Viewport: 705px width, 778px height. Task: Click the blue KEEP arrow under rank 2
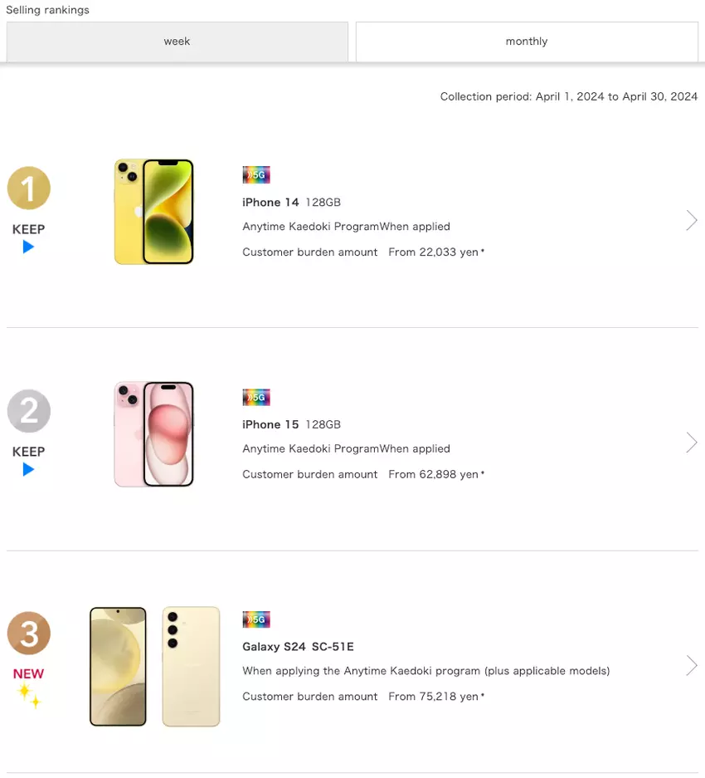(28, 469)
